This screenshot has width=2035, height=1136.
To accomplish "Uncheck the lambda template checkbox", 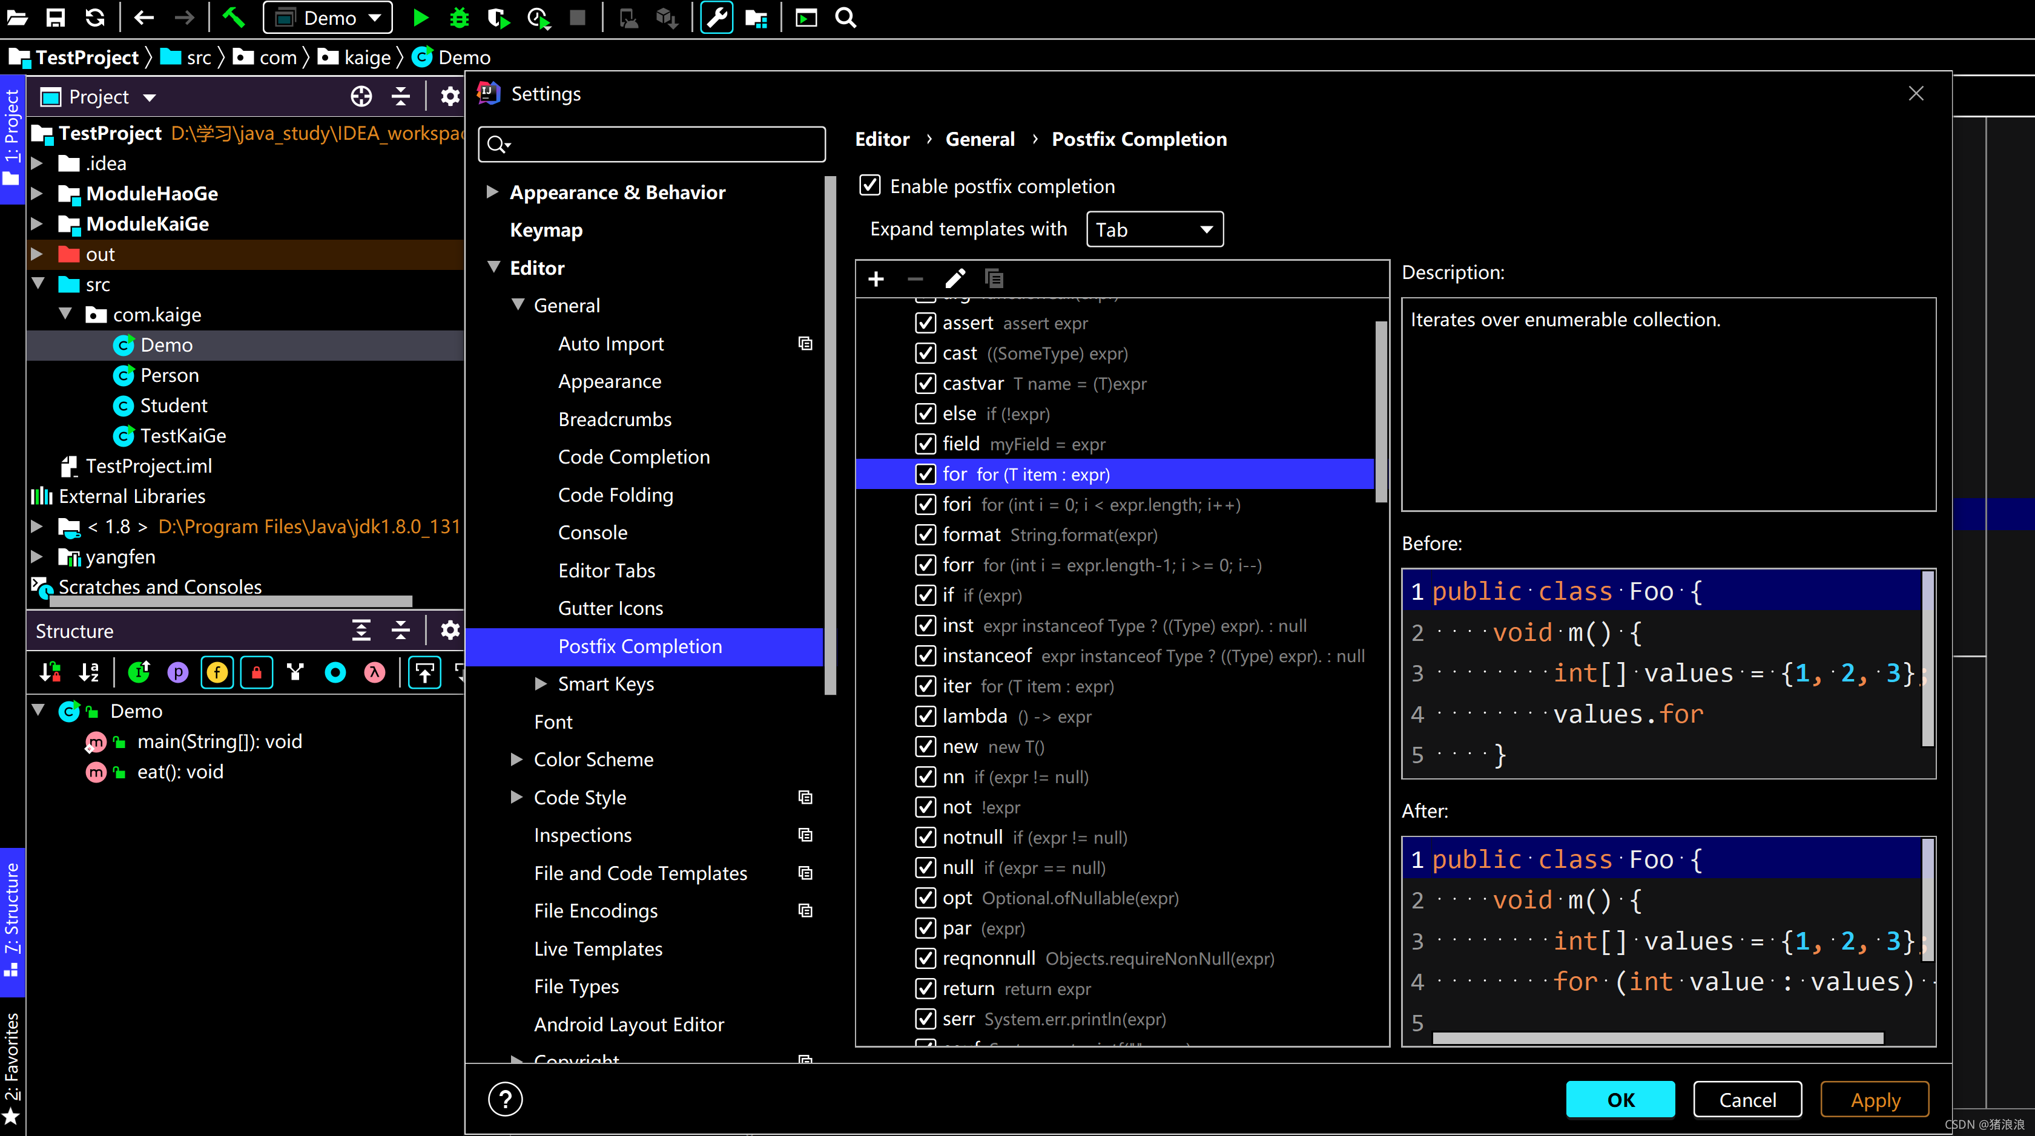I will tap(925, 716).
